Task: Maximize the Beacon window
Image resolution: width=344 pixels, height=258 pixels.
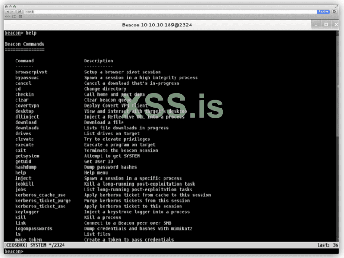Action: 326,25
